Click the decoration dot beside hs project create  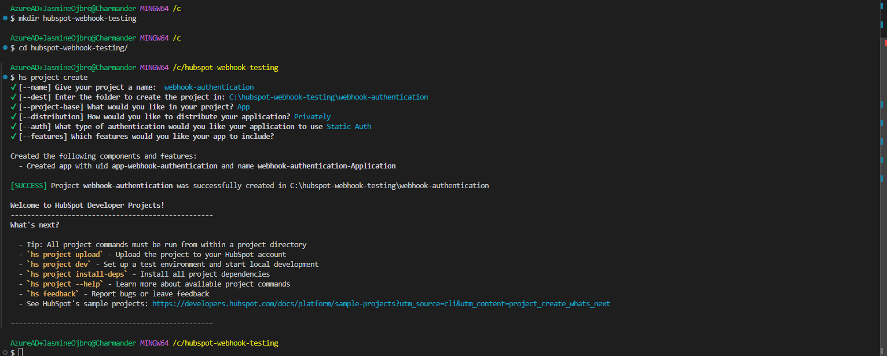(x=5, y=77)
